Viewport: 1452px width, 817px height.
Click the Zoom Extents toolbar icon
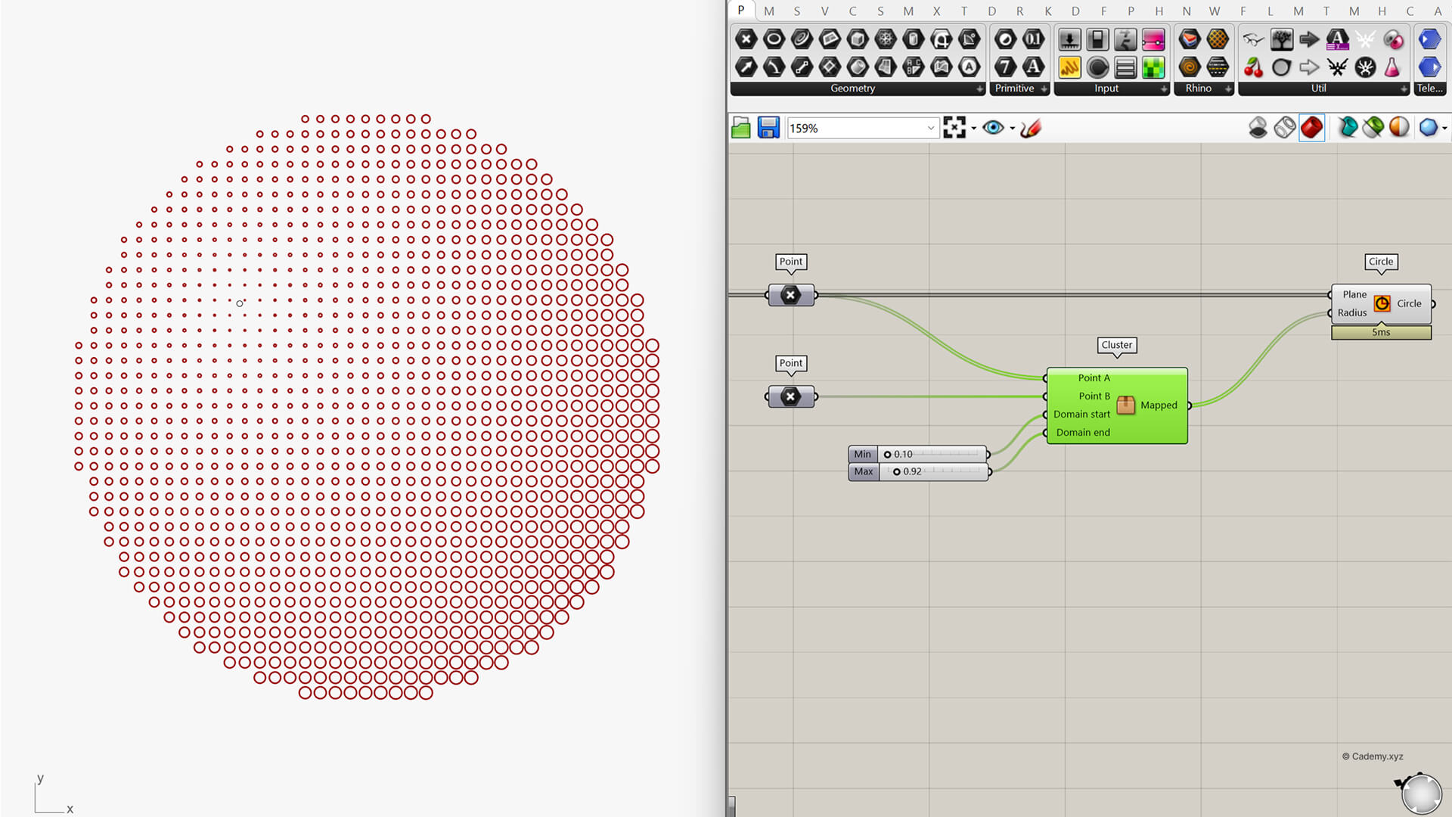[x=954, y=128]
